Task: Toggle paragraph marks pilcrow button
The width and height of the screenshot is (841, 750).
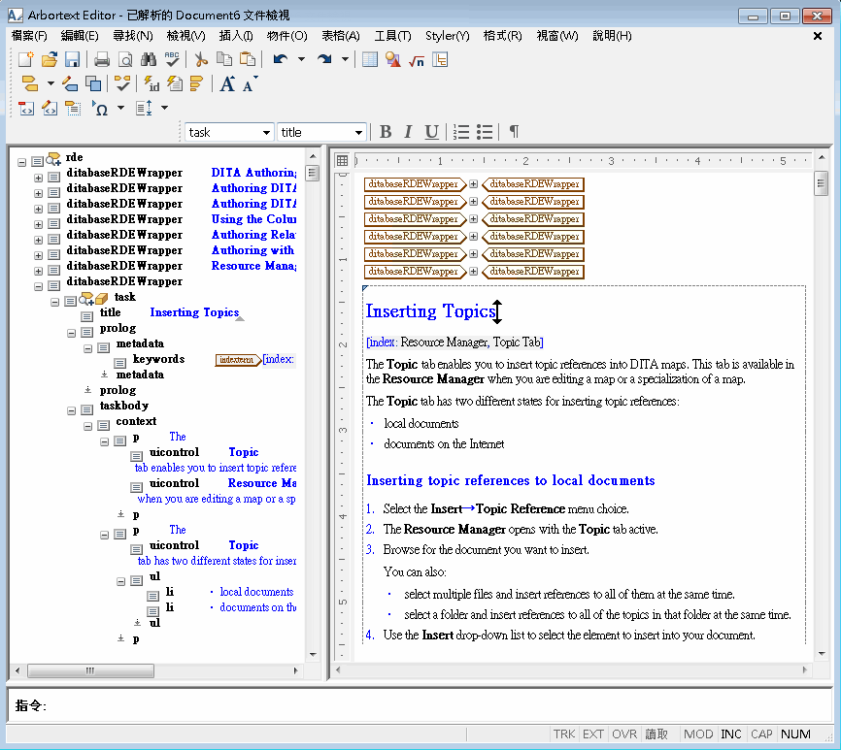Action: 514,132
